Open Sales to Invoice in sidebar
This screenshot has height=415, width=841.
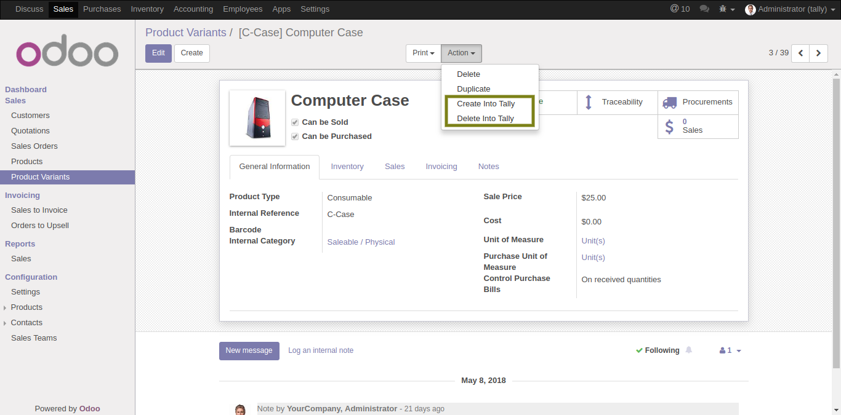[39, 210]
